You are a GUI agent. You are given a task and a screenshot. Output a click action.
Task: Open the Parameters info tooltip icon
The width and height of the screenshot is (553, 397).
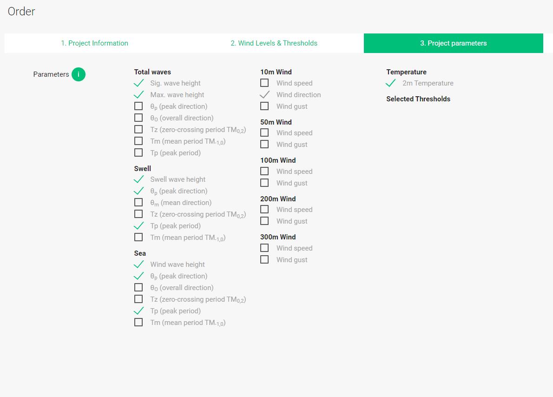click(x=79, y=74)
